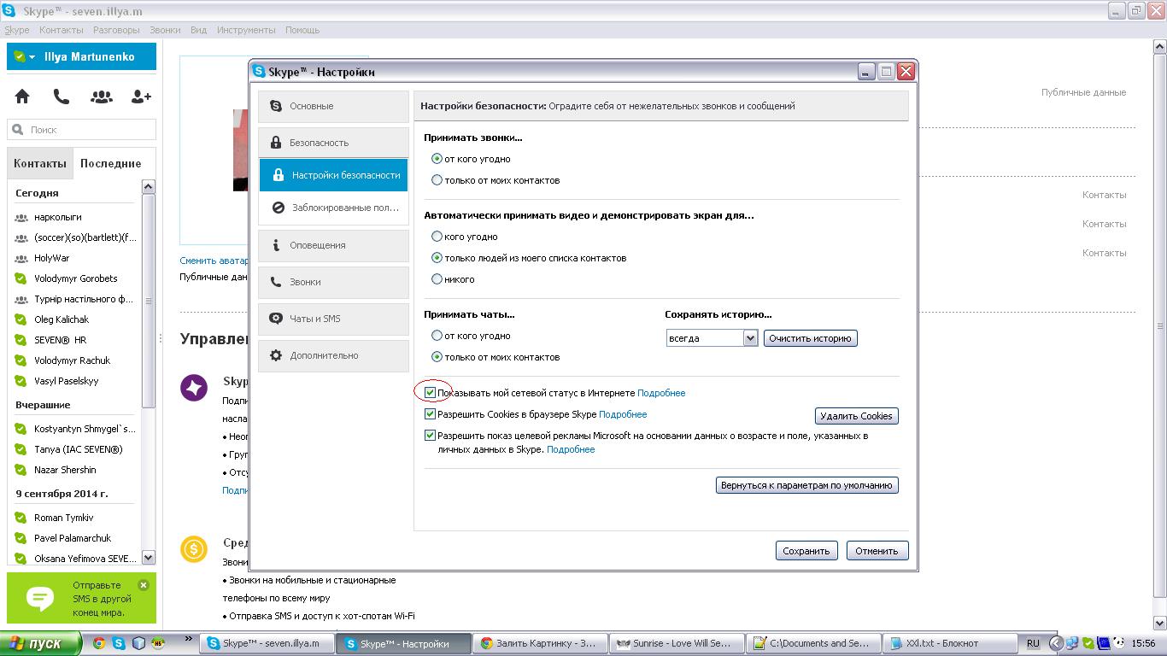Open the Skype menu in menu bar

click(x=17, y=30)
